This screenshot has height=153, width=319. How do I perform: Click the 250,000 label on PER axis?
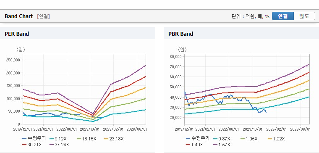click(x=13, y=60)
